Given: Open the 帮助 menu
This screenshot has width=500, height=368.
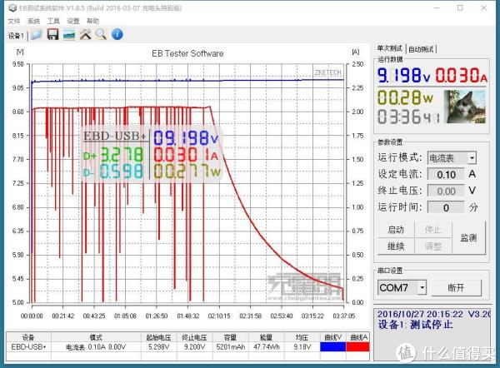Looking at the screenshot, I should point(92,21).
